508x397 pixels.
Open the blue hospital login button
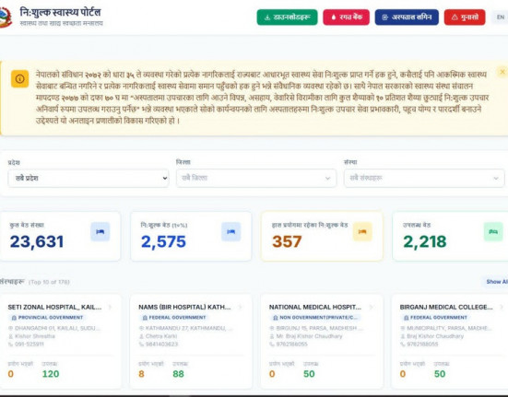click(x=407, y=18)
